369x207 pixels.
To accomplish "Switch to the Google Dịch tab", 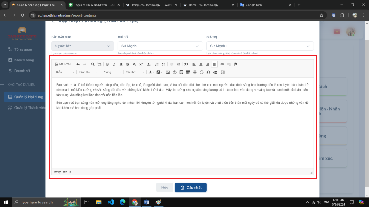I will click(266, 5).
